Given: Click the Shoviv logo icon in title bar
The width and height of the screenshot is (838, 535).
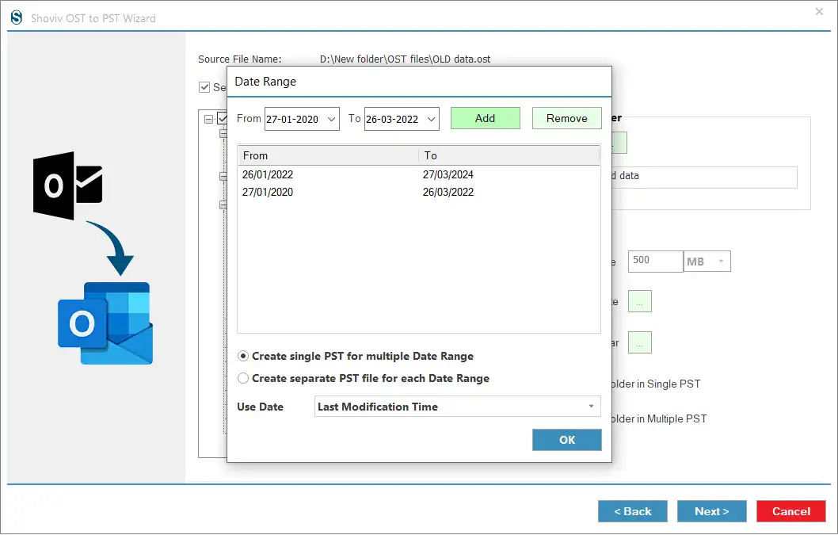Looking at the screenshot, I should click(17, 17).
